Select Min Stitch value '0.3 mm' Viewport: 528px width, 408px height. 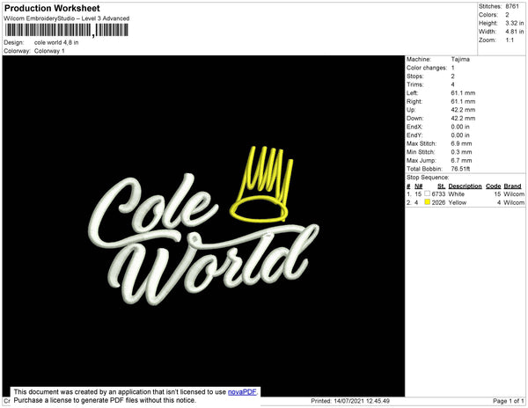click(x=461, y=152)
